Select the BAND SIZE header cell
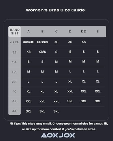Viewport: 113px width, 141px height. click(x=15, y=32)
